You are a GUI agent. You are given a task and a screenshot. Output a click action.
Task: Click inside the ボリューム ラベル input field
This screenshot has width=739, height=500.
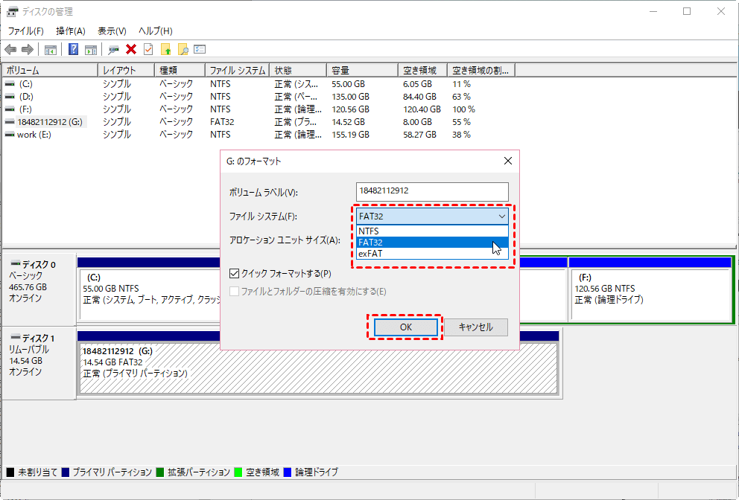click(x=431, y=191)
